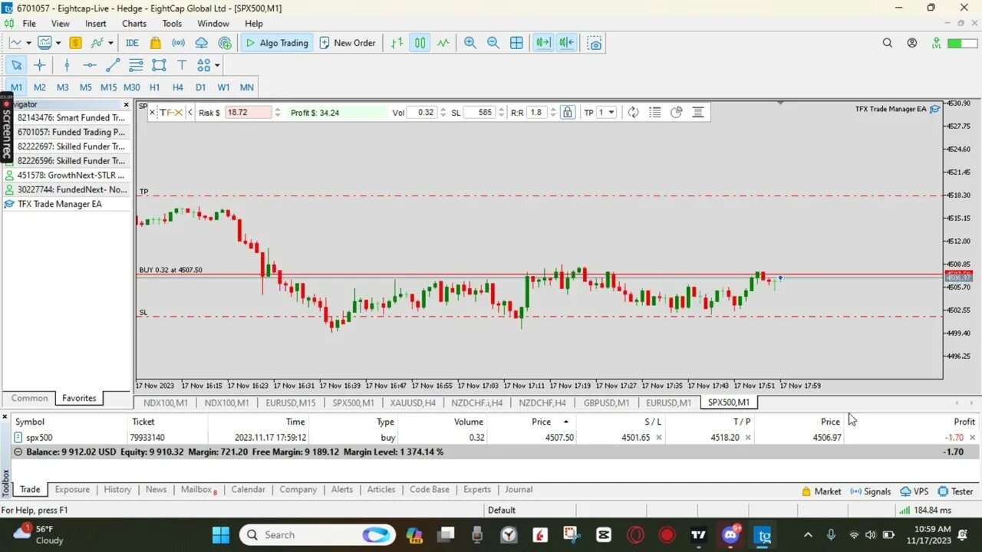Viewport: 982px width, 552px height.
Task: Open the dollar sign deposit icon
Action: click(x=76, y=43)
